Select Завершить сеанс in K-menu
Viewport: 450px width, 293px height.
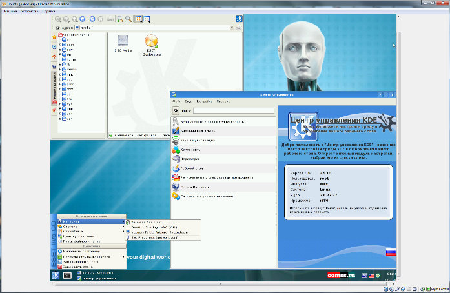click(x=91, y=267)
